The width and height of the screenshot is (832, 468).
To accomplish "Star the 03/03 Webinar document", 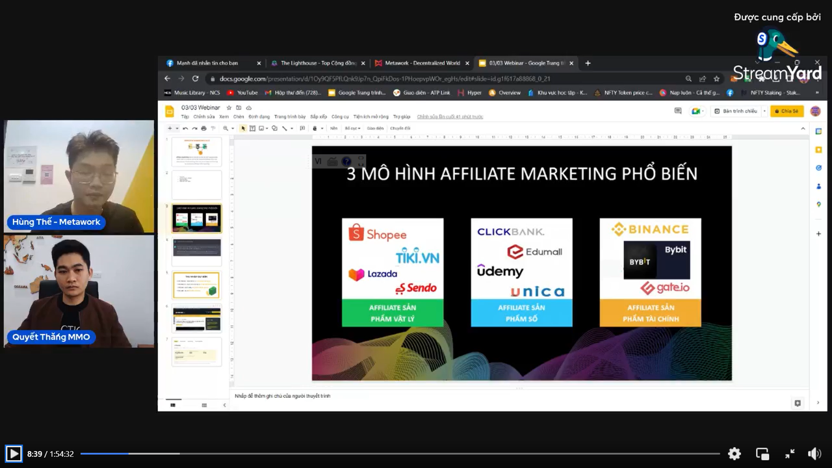I will pos(229,107).
